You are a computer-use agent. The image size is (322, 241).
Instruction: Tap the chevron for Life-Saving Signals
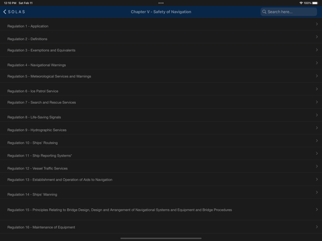[x=317, y=115]
